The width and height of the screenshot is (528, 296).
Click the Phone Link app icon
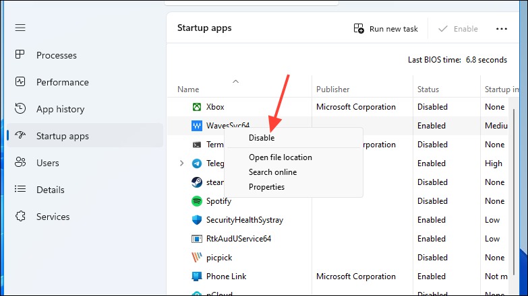[197, 276]
